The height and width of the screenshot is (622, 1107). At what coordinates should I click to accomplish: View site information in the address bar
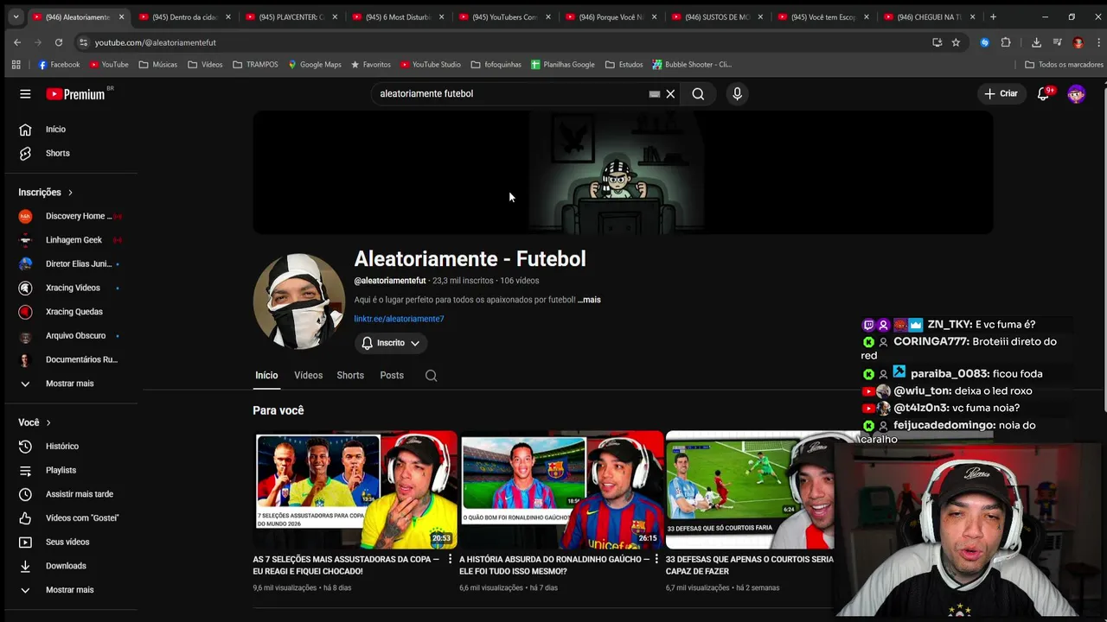pos(83,42)
